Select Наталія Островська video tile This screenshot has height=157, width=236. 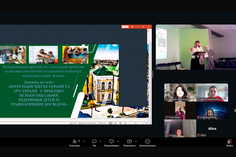click(180, 92)
